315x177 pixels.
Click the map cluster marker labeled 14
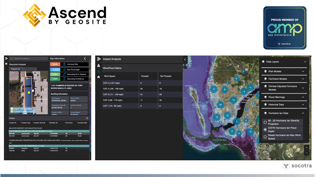tap(233, 100)
